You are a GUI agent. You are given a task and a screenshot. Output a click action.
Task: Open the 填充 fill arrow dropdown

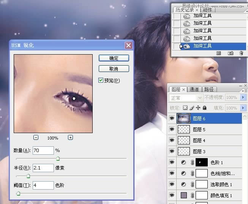click(x=243, y=108)
